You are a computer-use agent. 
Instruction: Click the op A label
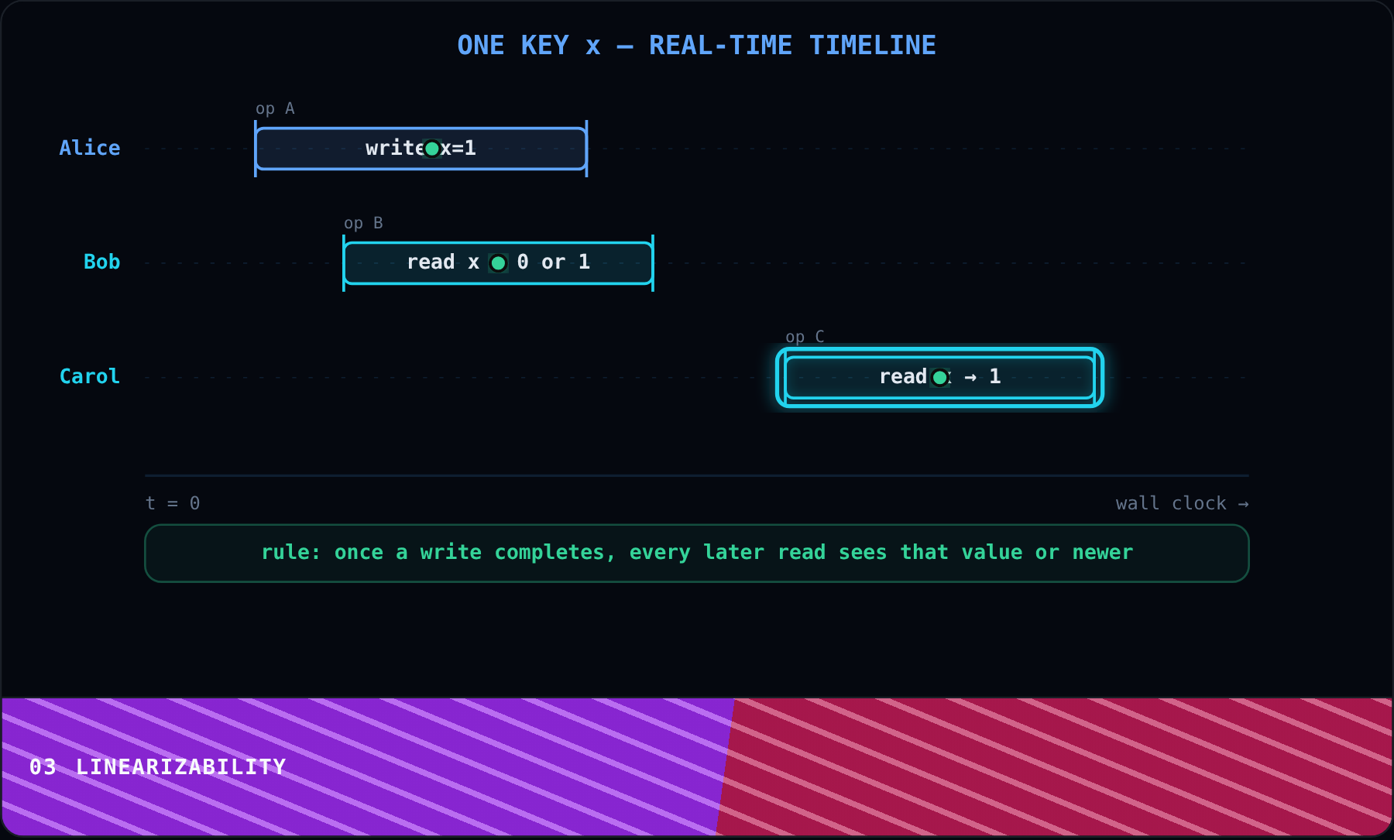[x=275, y=108]
